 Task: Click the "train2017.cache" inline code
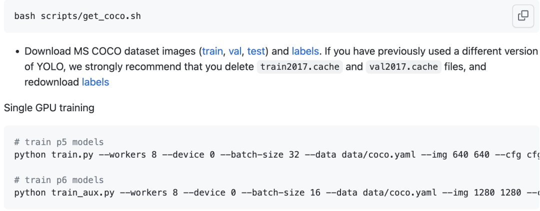[x=299, y=67]
